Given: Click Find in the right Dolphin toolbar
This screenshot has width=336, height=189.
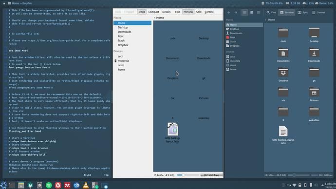Looking at the screenshot, I should click(271, 13).
